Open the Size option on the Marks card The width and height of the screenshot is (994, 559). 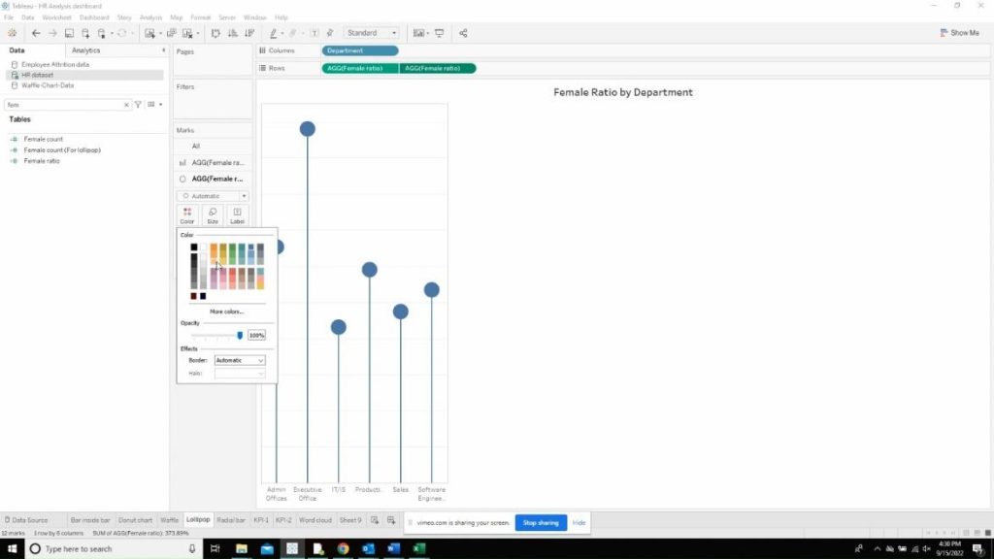coord(213,215)
